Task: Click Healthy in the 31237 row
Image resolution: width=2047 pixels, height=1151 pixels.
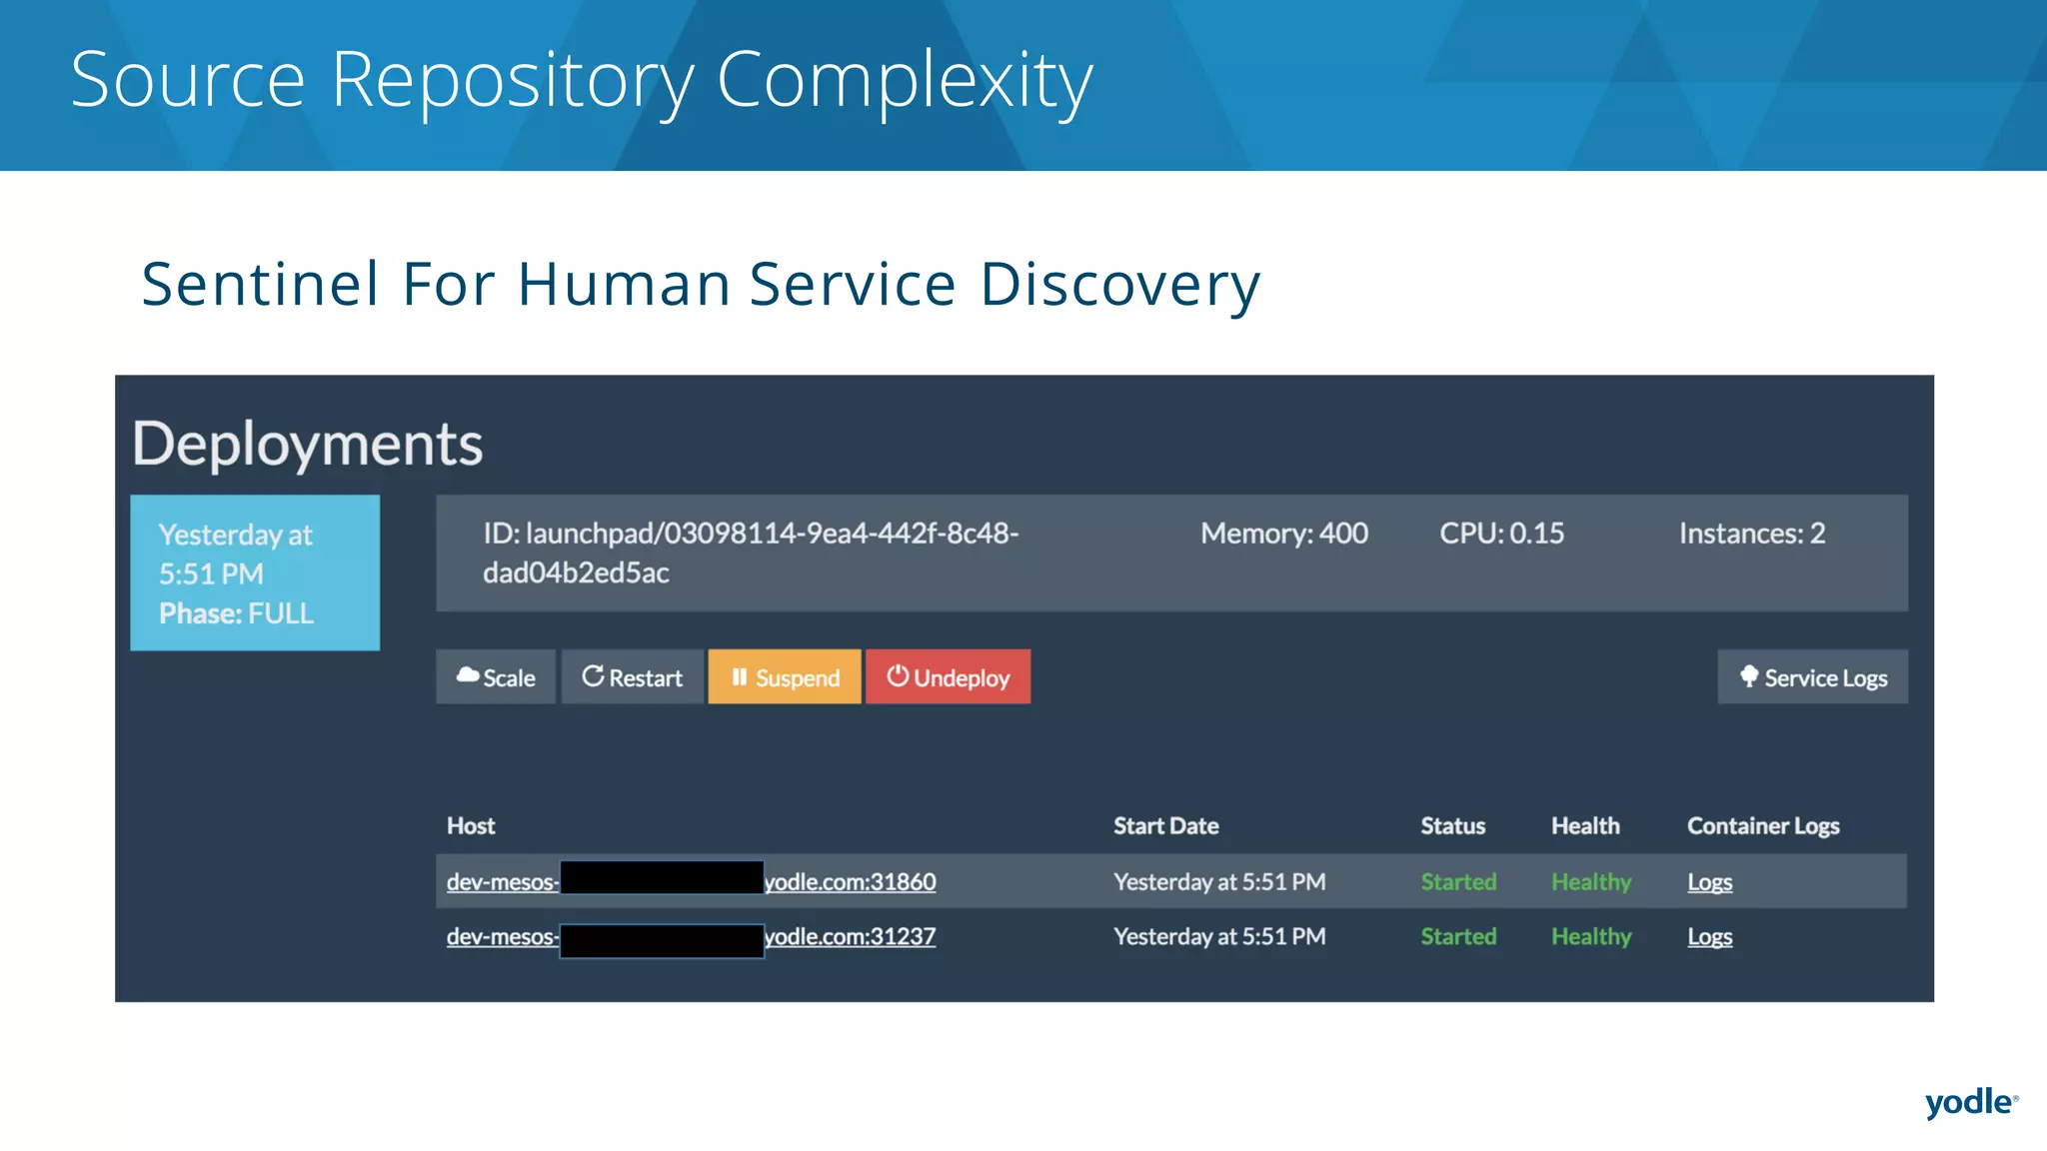Action: pyautogui.click(x=1591, y=937)
